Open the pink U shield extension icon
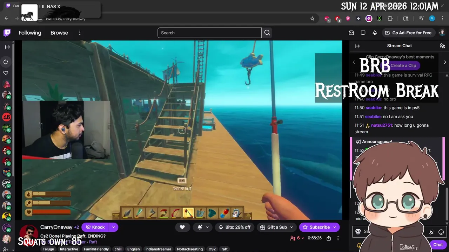 pyautogui.click(x=348, y=19)
